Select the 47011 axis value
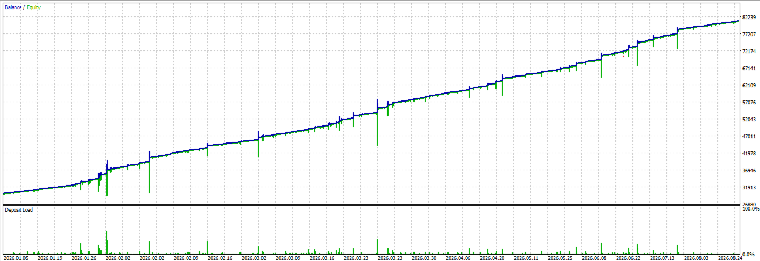Viewport: 760px width, 261px height. 749,137
